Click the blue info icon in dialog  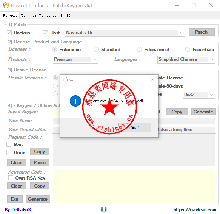point(75,101)
